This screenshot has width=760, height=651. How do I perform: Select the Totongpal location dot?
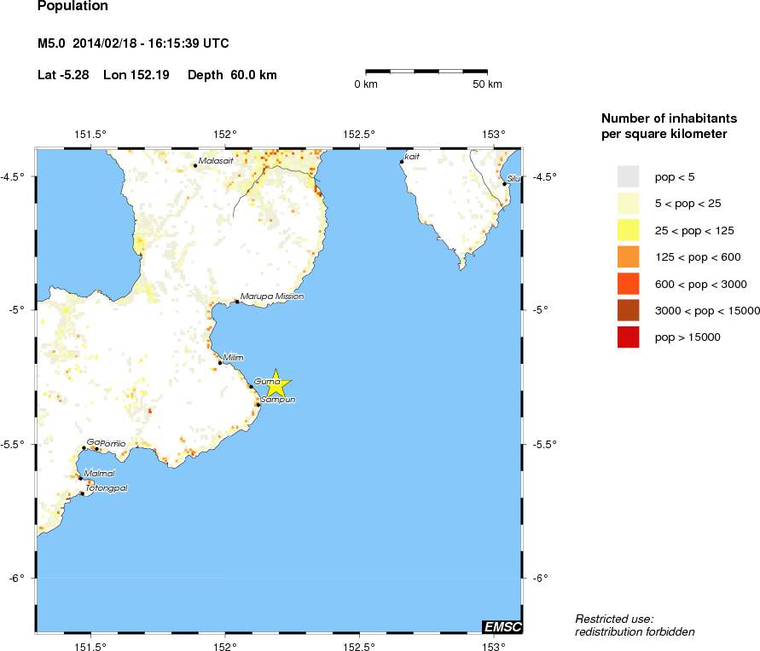[x=82, y=493]
